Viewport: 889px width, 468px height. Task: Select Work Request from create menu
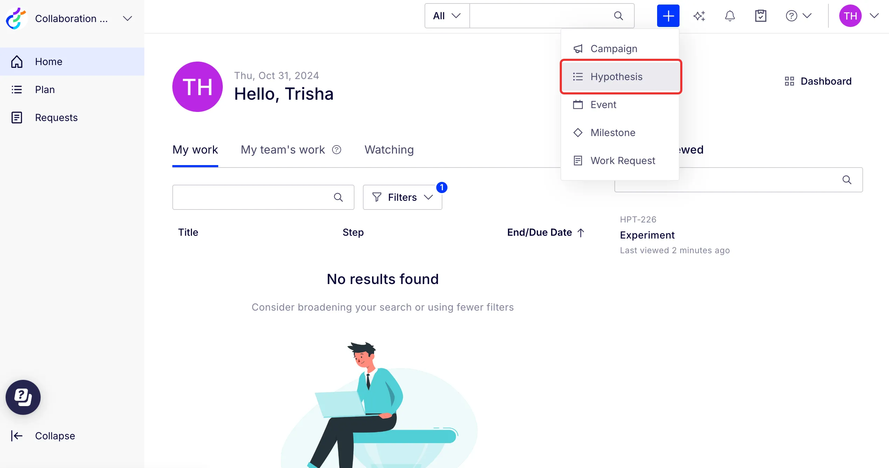point(620,161)
